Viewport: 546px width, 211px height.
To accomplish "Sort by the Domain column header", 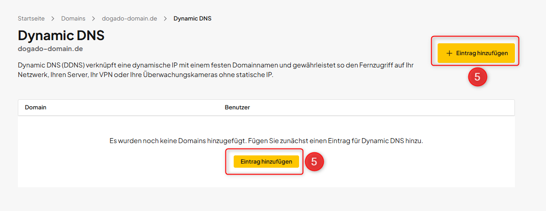I will pyautogui.click(x=36, y=108).
